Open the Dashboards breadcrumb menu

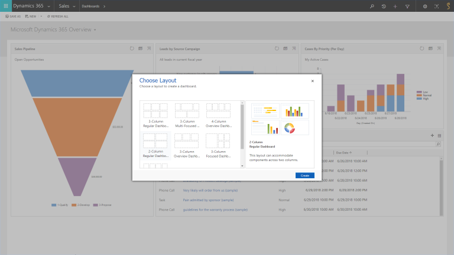click(x=90, y=6)
